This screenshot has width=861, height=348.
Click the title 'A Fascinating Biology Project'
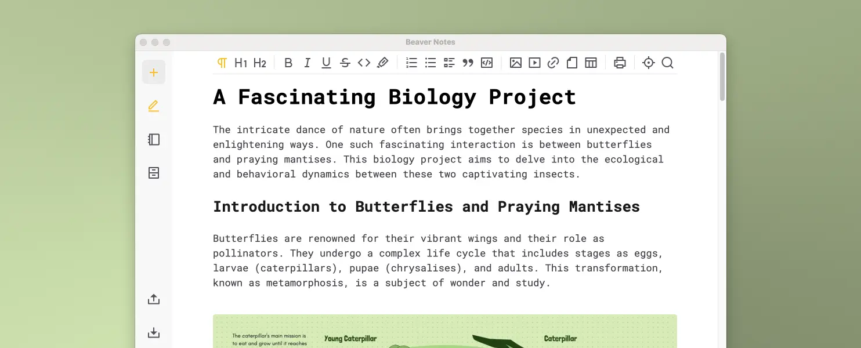click(395, 97)
